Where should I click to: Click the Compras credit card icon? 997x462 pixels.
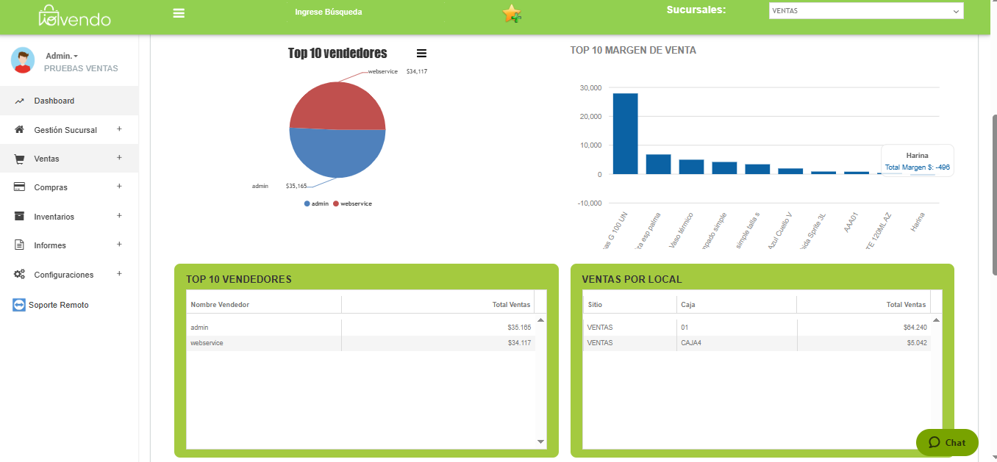(x=20, y=187)
